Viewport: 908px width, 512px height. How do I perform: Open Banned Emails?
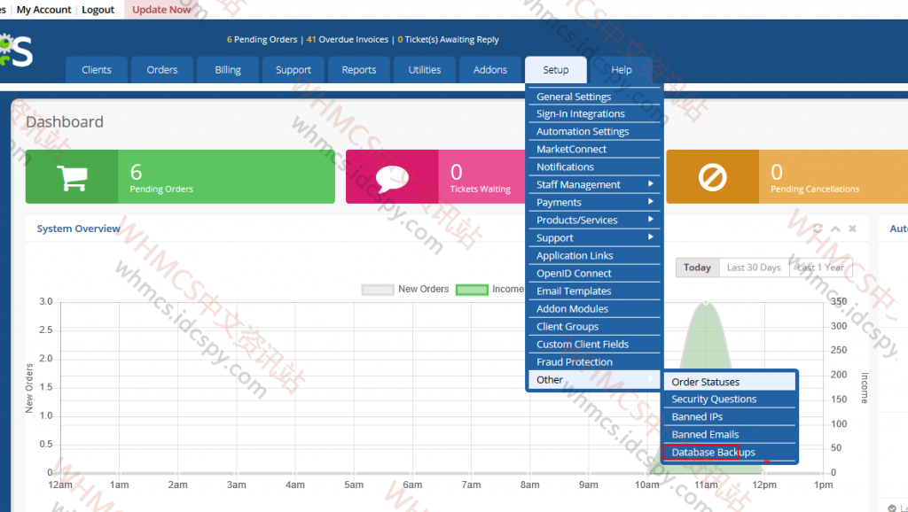click(730, 434)
